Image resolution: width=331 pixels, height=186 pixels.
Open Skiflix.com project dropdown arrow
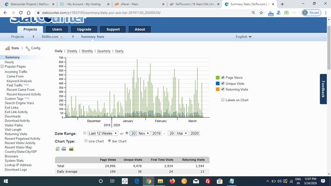pos(61,37)
